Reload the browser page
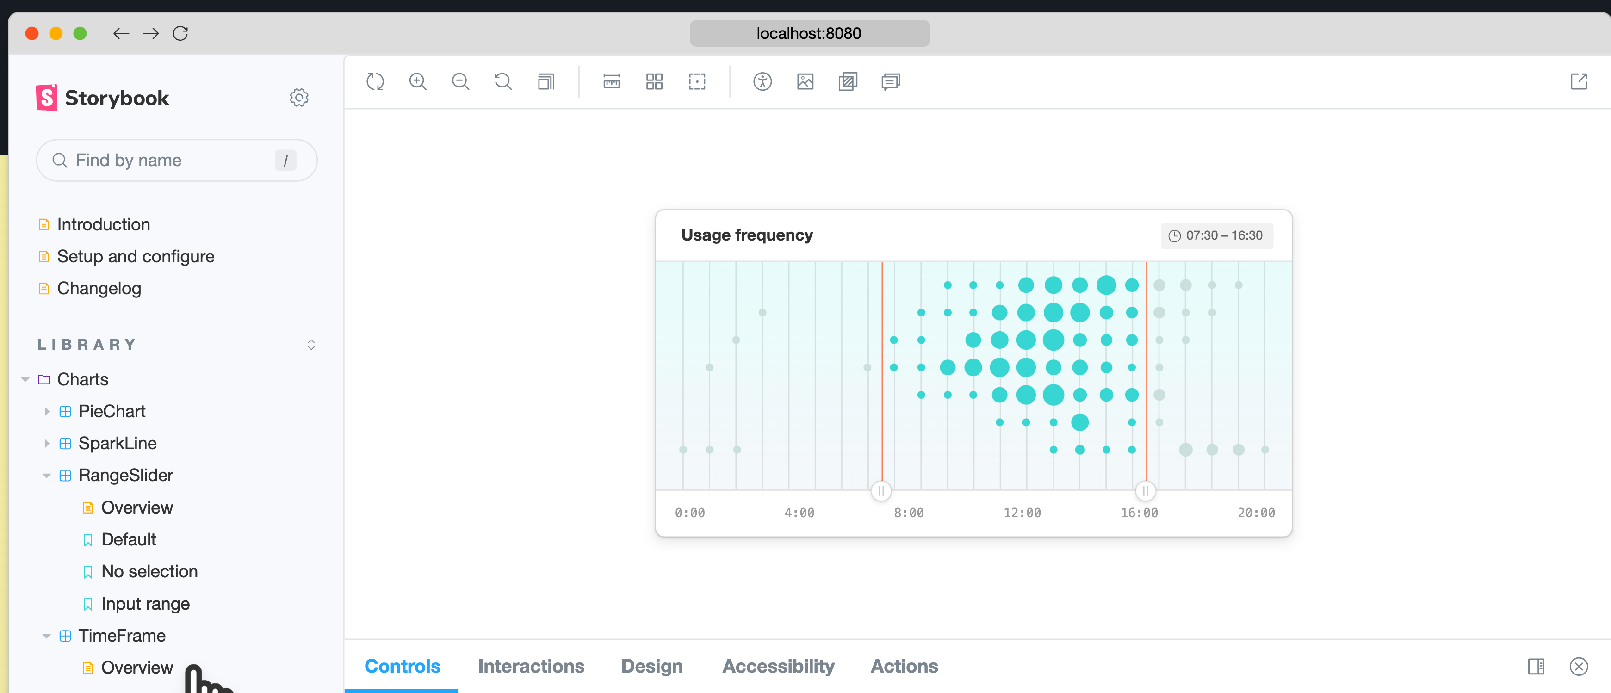 (x=180, y=33)
